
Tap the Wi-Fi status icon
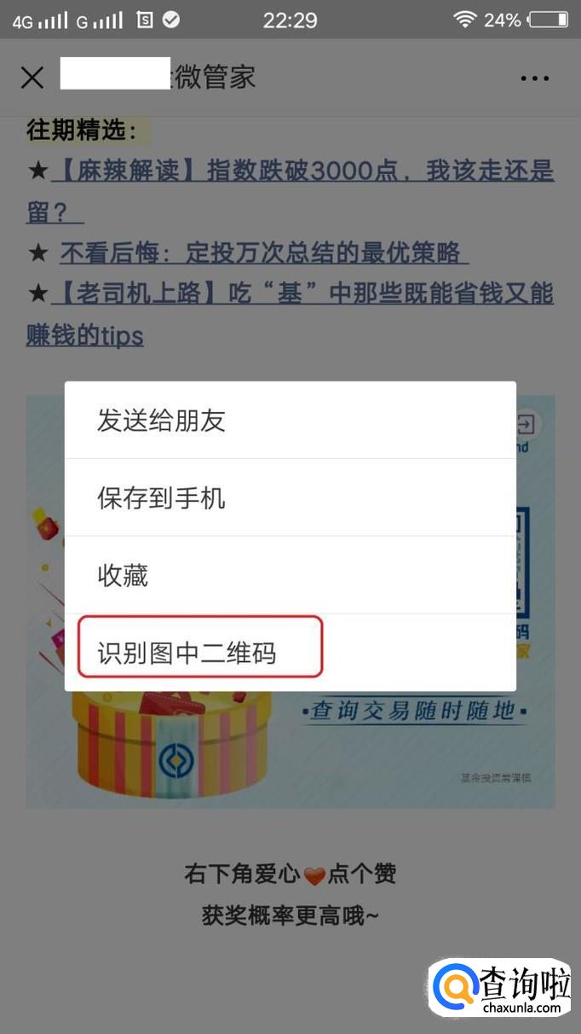click(464, 20)
